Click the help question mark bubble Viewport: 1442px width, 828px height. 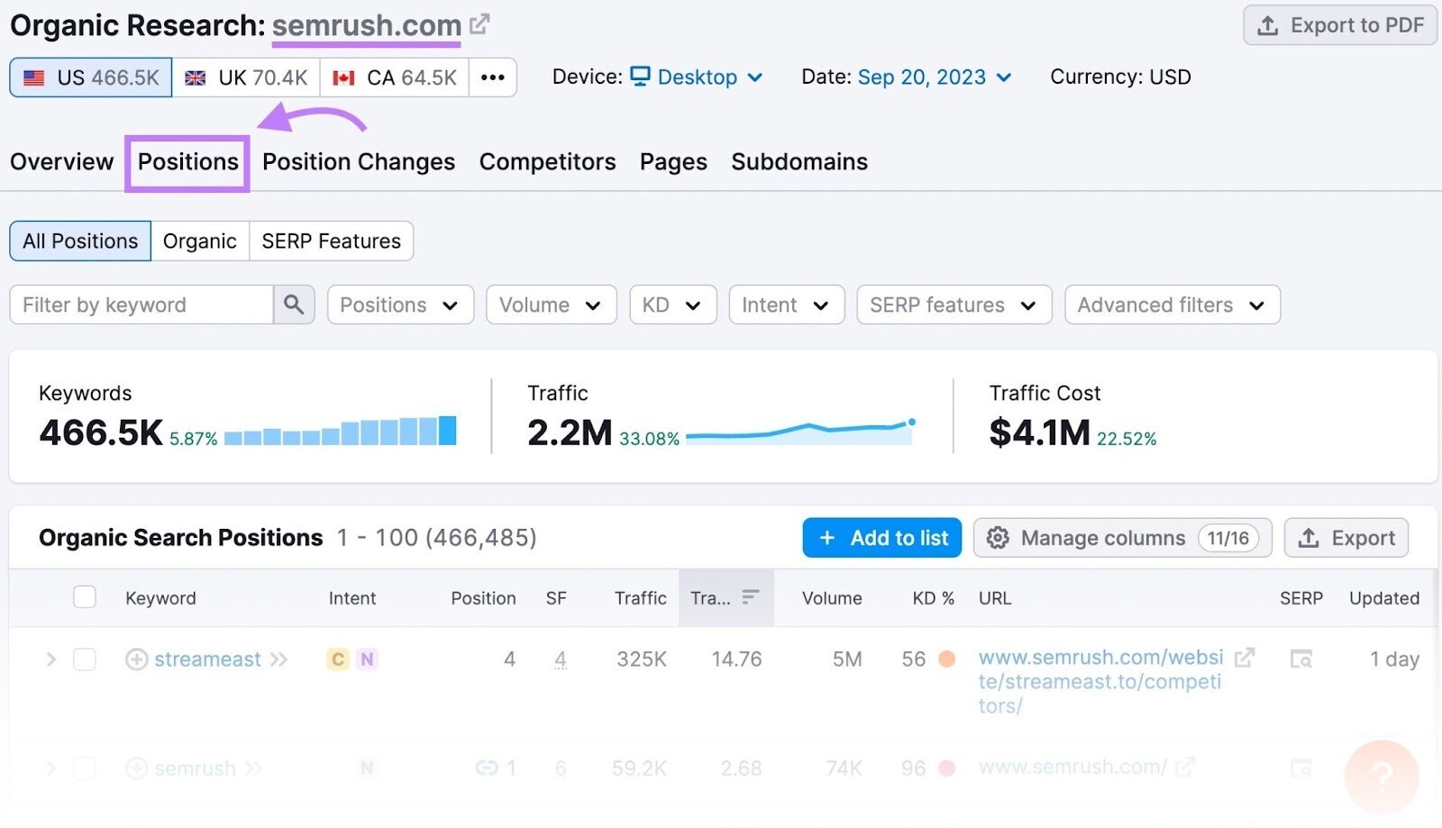(1381, 775)
